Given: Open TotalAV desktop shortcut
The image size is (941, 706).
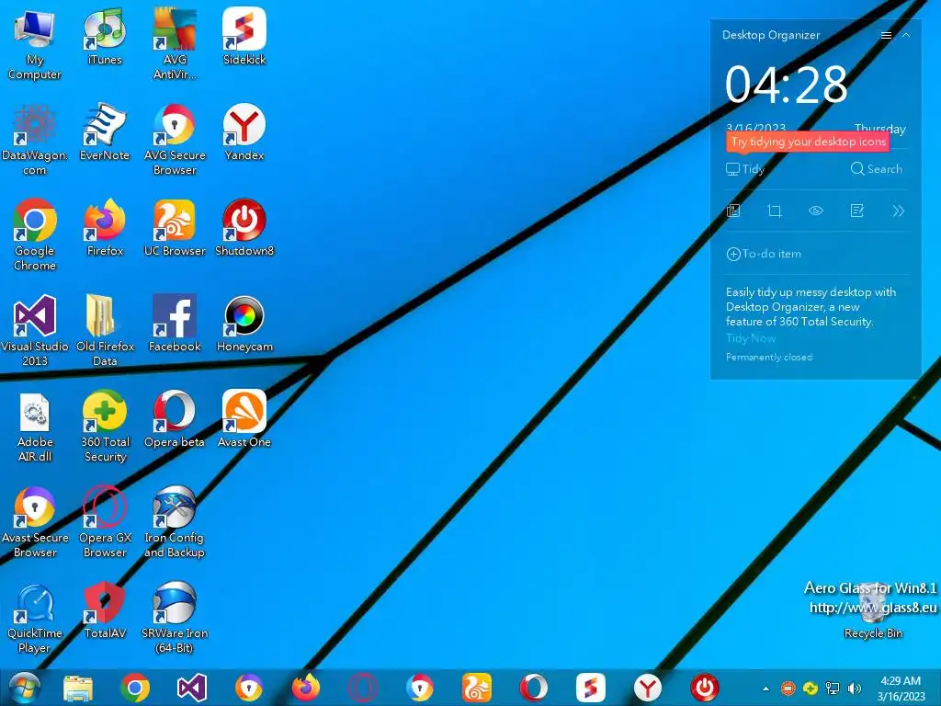Looking at the screenshot, I should coord(105,610).
